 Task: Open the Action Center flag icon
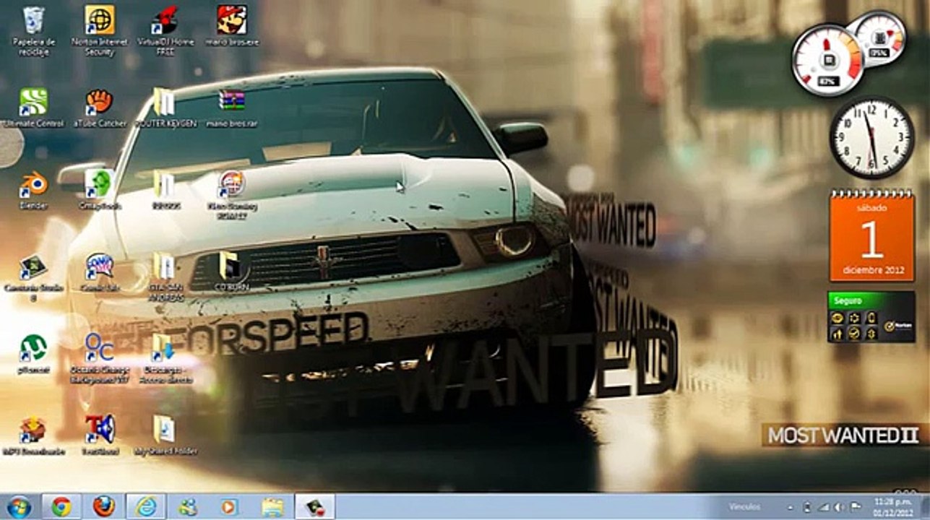[x=856, y=507]
